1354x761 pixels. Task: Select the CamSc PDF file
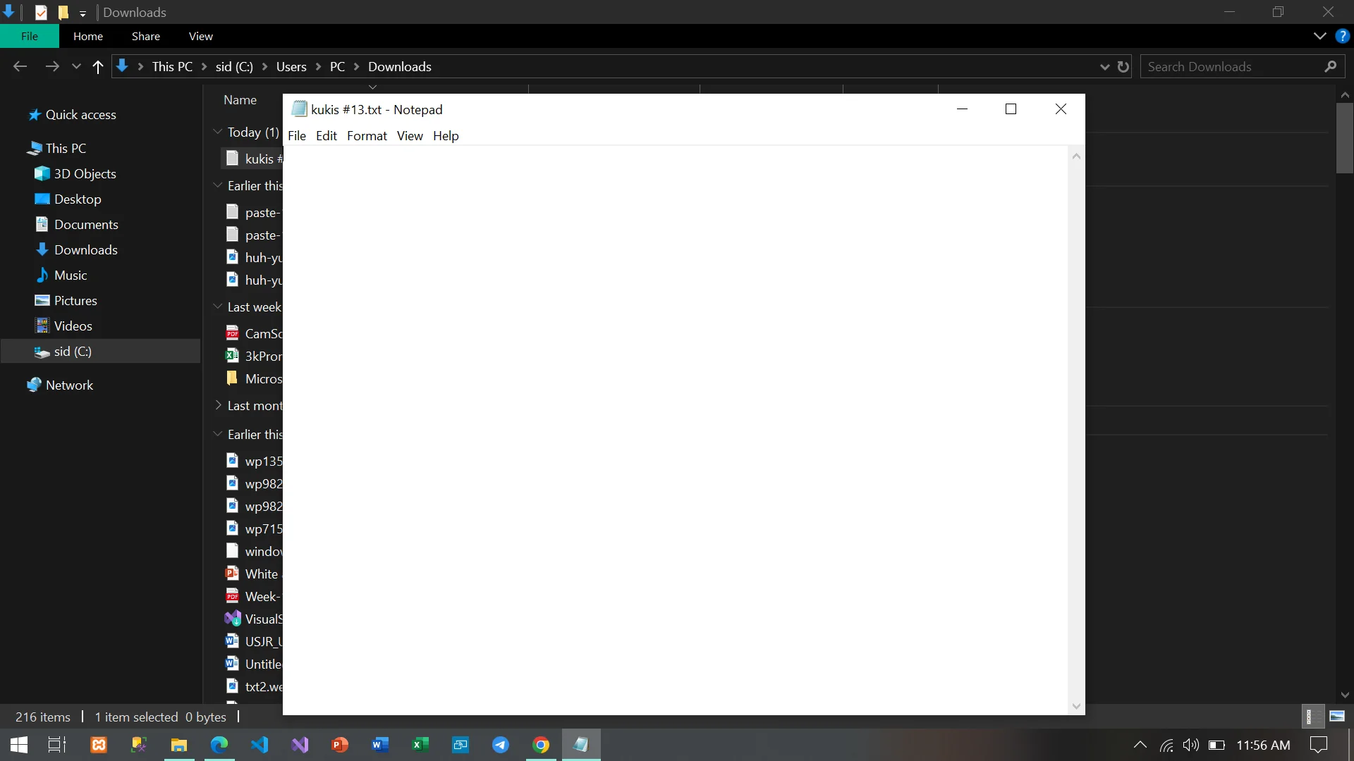pos(254,334)
